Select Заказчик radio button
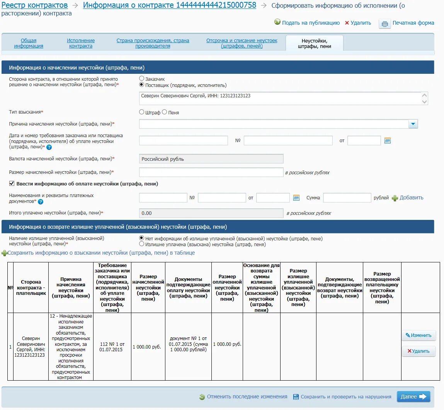444x410 pixels. (x=141, y=78)
